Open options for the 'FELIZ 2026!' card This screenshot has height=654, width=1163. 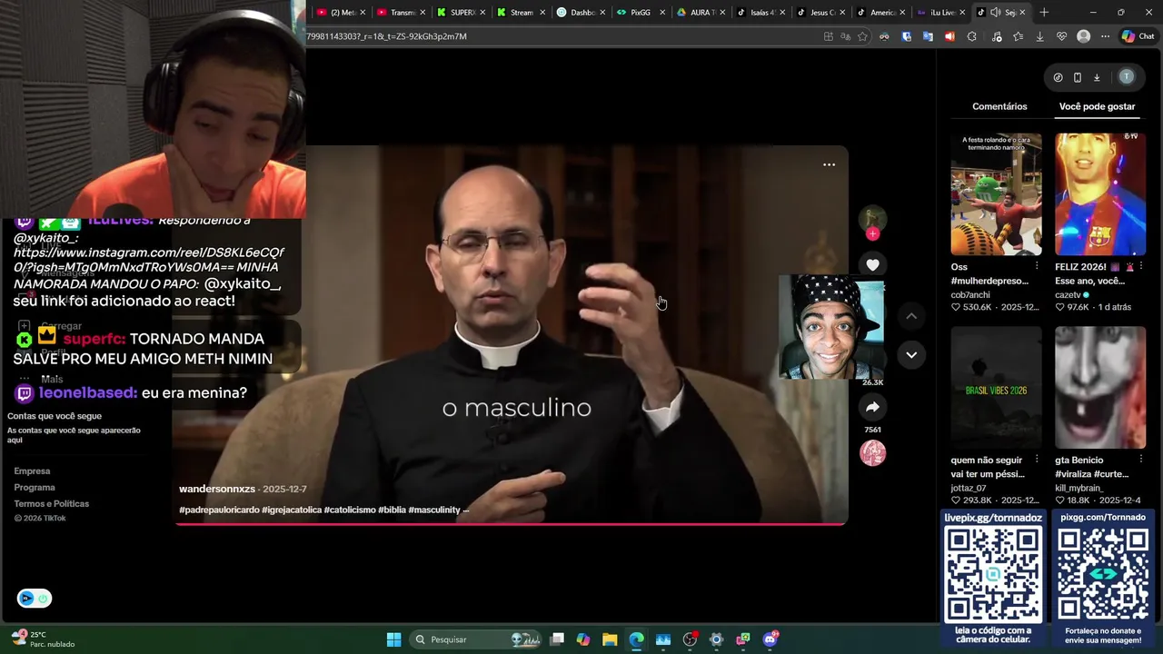point(1141,267)
